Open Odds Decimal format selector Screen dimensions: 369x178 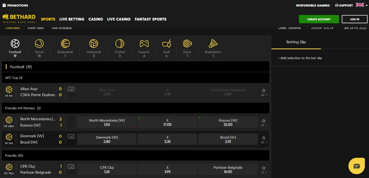pos(289,28)
